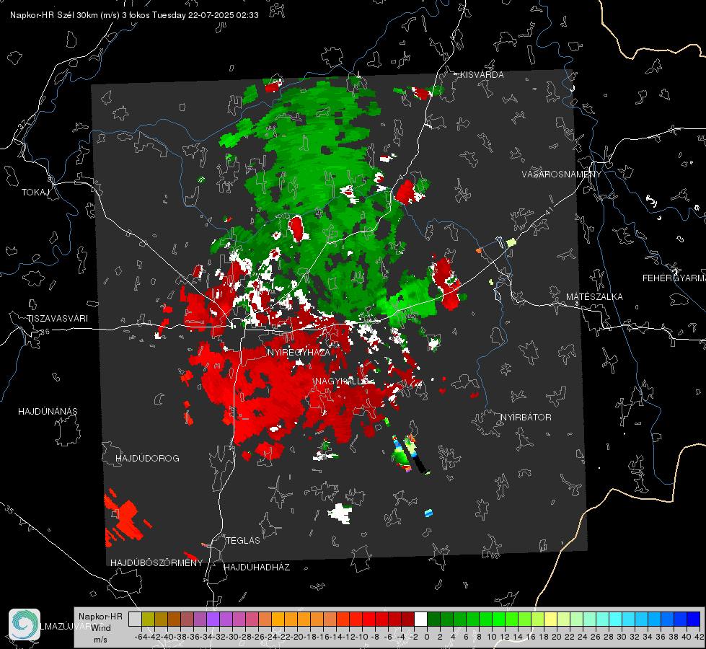The image size is (706, 649).
Task: Click the TÉGLÁS city label
Action: pyautogui.click(x=243, y=541)
